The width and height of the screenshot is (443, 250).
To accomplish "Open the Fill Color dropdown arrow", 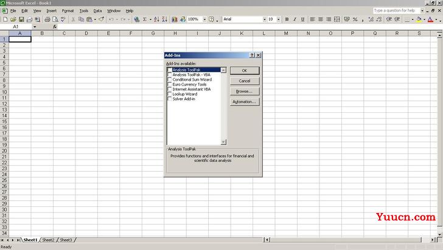I will [424, 19].
